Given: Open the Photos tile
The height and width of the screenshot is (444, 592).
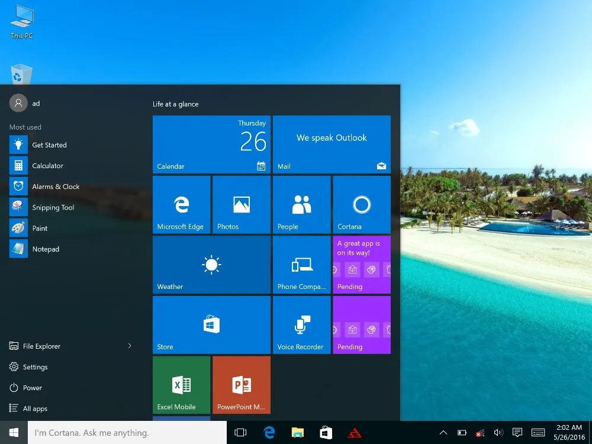Looking at the screenshot, I should point(242,205).
